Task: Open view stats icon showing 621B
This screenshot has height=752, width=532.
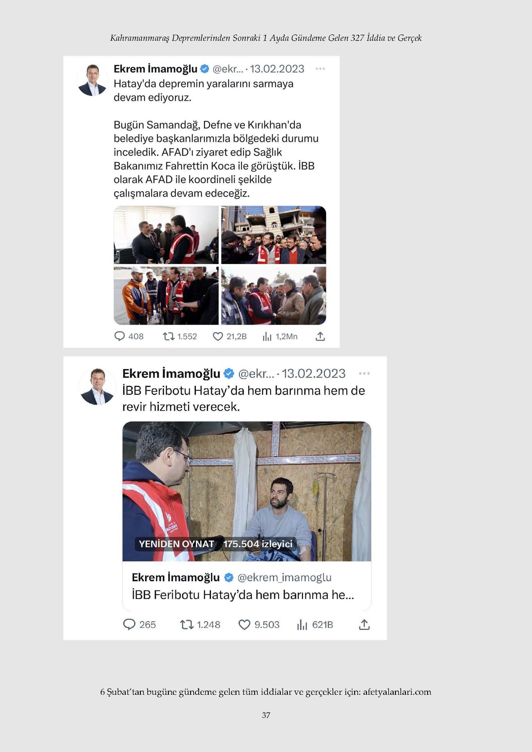Action: coord(302,625)
